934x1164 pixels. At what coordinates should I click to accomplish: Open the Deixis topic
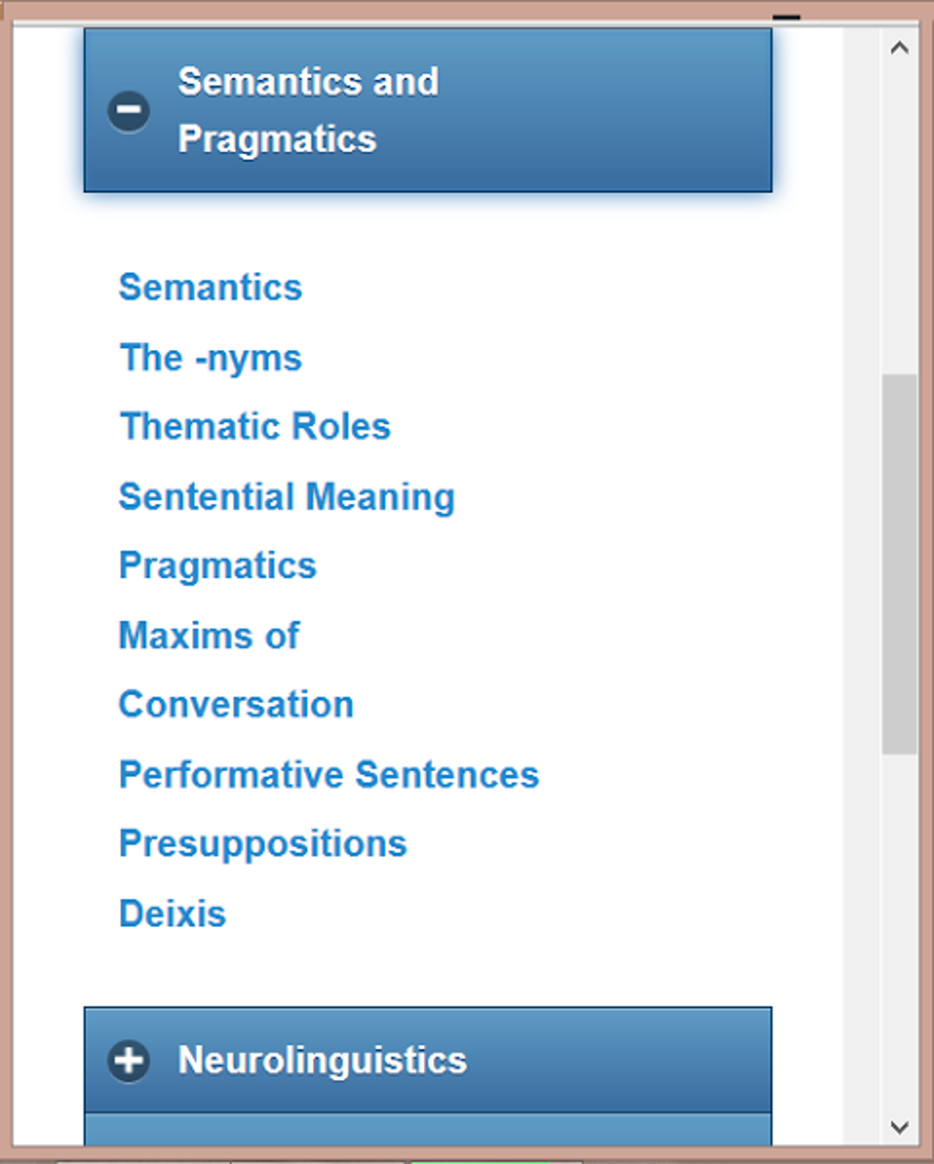(172, 913)
